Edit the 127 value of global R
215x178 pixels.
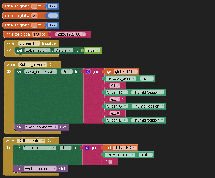[x=53, y=6]
